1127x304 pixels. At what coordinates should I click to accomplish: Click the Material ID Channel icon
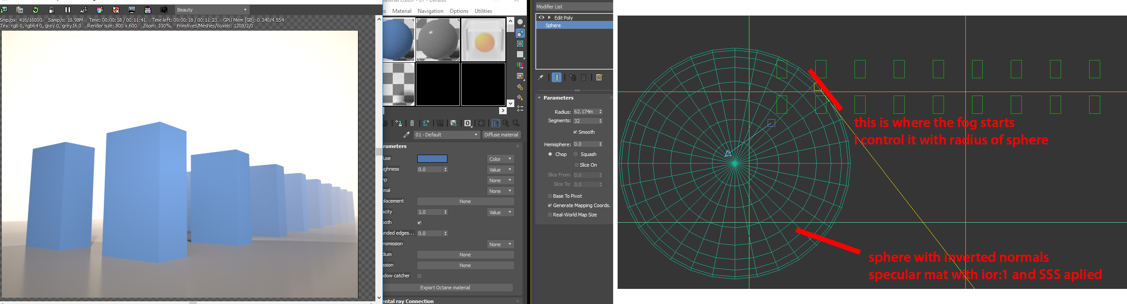click(468, 123)
